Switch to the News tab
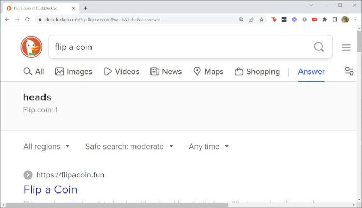This screenshot has height=208, width=362. pyautogui.click(x=166, y=71)
